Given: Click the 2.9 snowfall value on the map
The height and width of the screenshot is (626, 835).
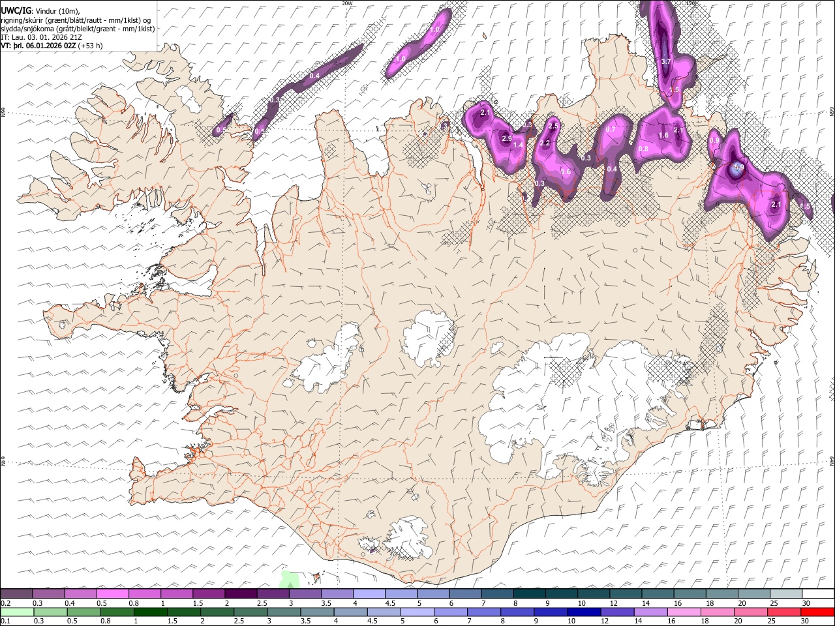Looking at the screenshot, I should [507, 139].
